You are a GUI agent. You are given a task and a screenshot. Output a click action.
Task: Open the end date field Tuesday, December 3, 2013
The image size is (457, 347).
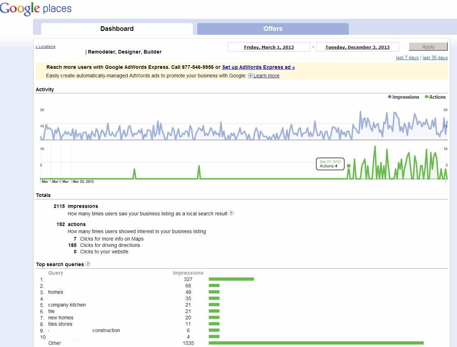[x=357, y=47]
